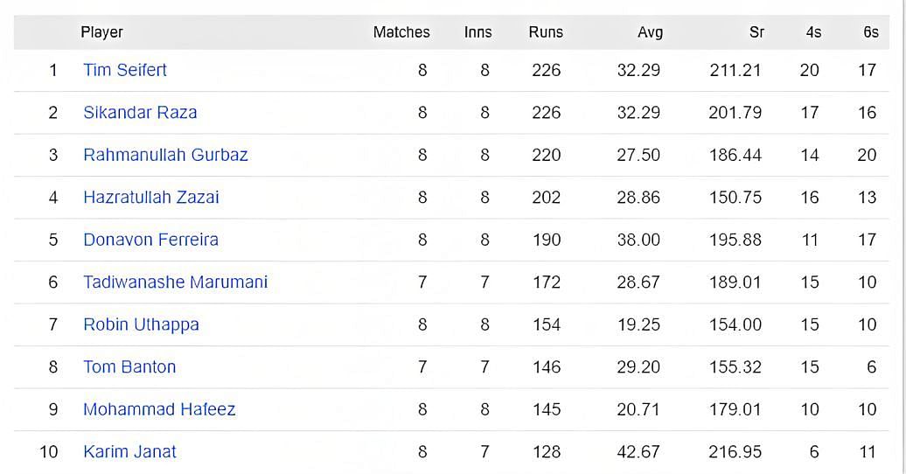Image resolution: width=906 pixels, height=474 pixels.
Task: Open Tim Seifert's player profile
Action: pyautogui.click(x=125, y=70)
